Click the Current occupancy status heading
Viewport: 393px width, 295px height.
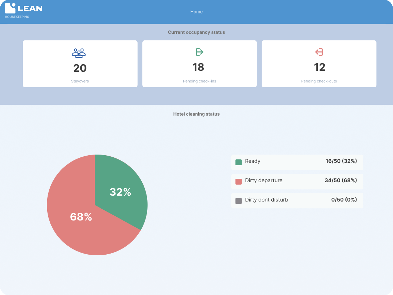click(196, 32)
